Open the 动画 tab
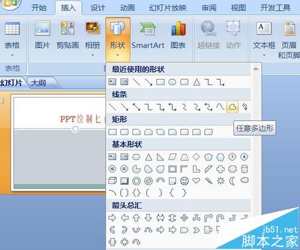Viewport: 300px width, 250px height. [x=127, y=8]
